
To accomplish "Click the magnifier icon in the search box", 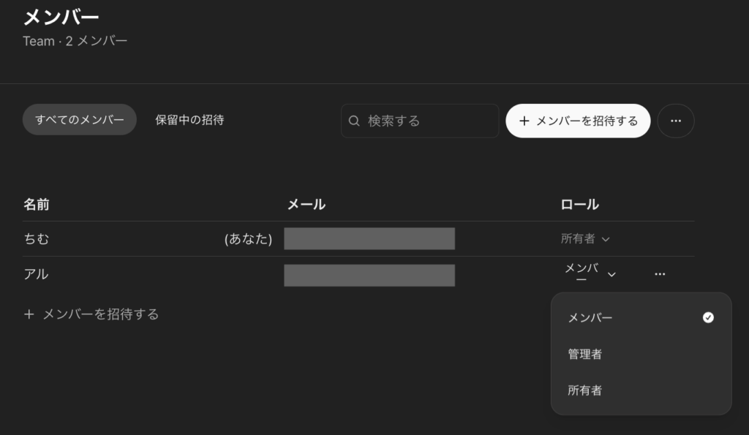I will tap(355, 120).
